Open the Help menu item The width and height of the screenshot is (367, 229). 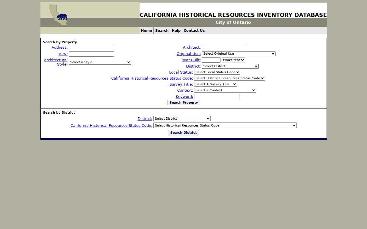[176, 31]
